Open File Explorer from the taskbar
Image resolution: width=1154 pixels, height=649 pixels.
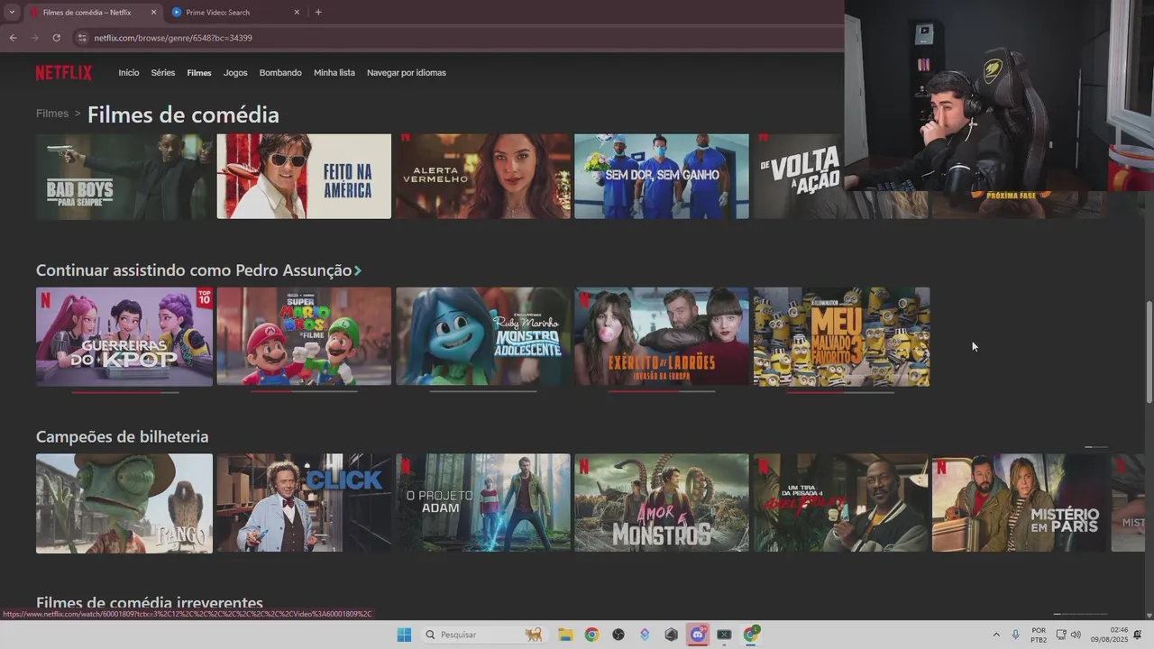click(x=565, y=635)
